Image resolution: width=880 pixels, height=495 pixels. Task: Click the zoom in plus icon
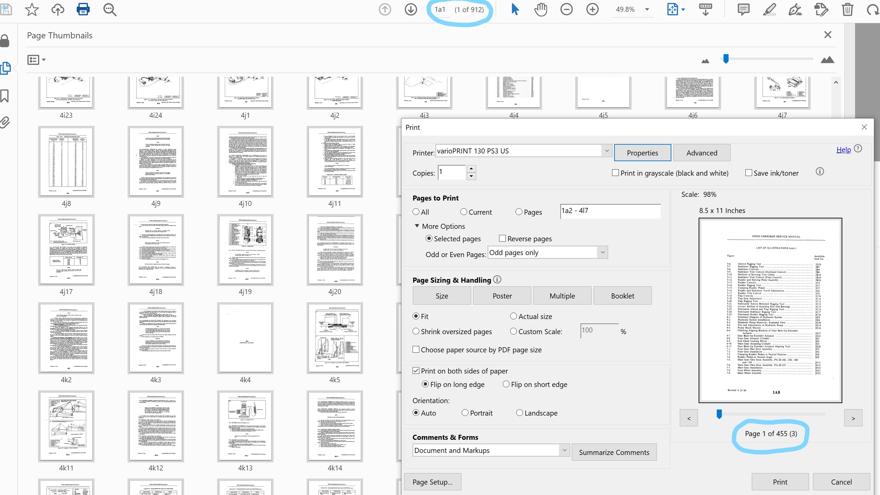pos(592,9)
